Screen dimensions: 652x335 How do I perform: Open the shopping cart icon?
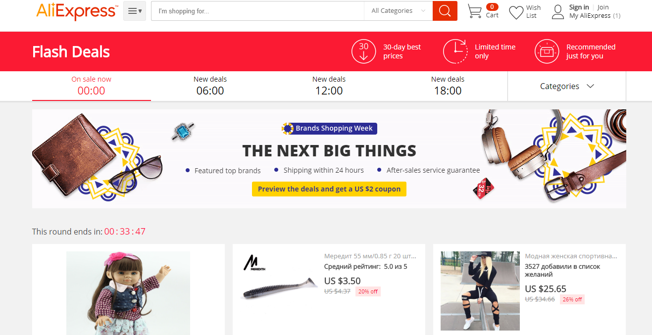coord(475,11)
